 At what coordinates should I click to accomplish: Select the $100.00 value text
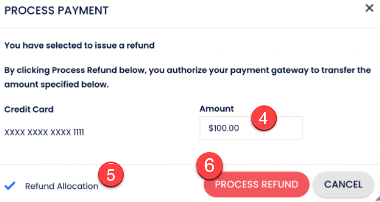pos(224,128)
